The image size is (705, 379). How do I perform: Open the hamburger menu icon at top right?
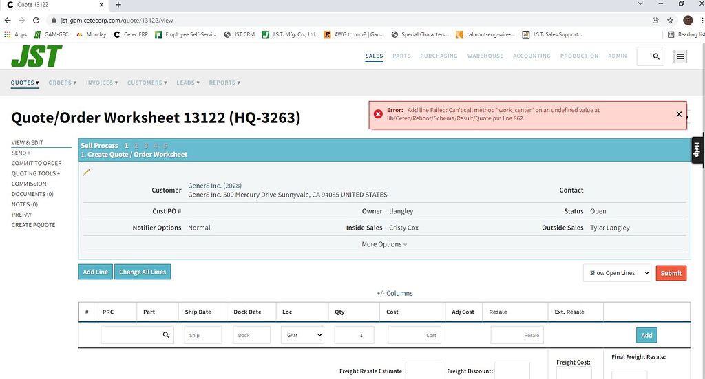point(680,56)
